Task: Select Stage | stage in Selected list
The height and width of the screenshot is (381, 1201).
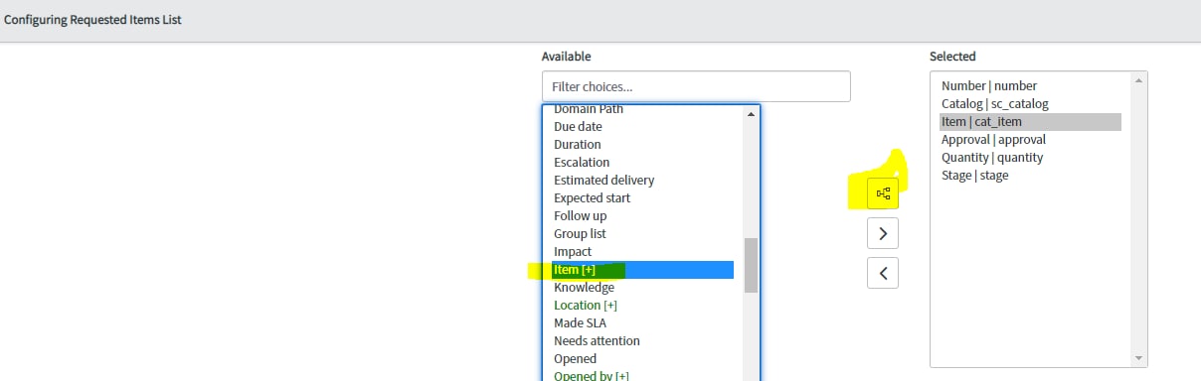Action: point(1030,176)
